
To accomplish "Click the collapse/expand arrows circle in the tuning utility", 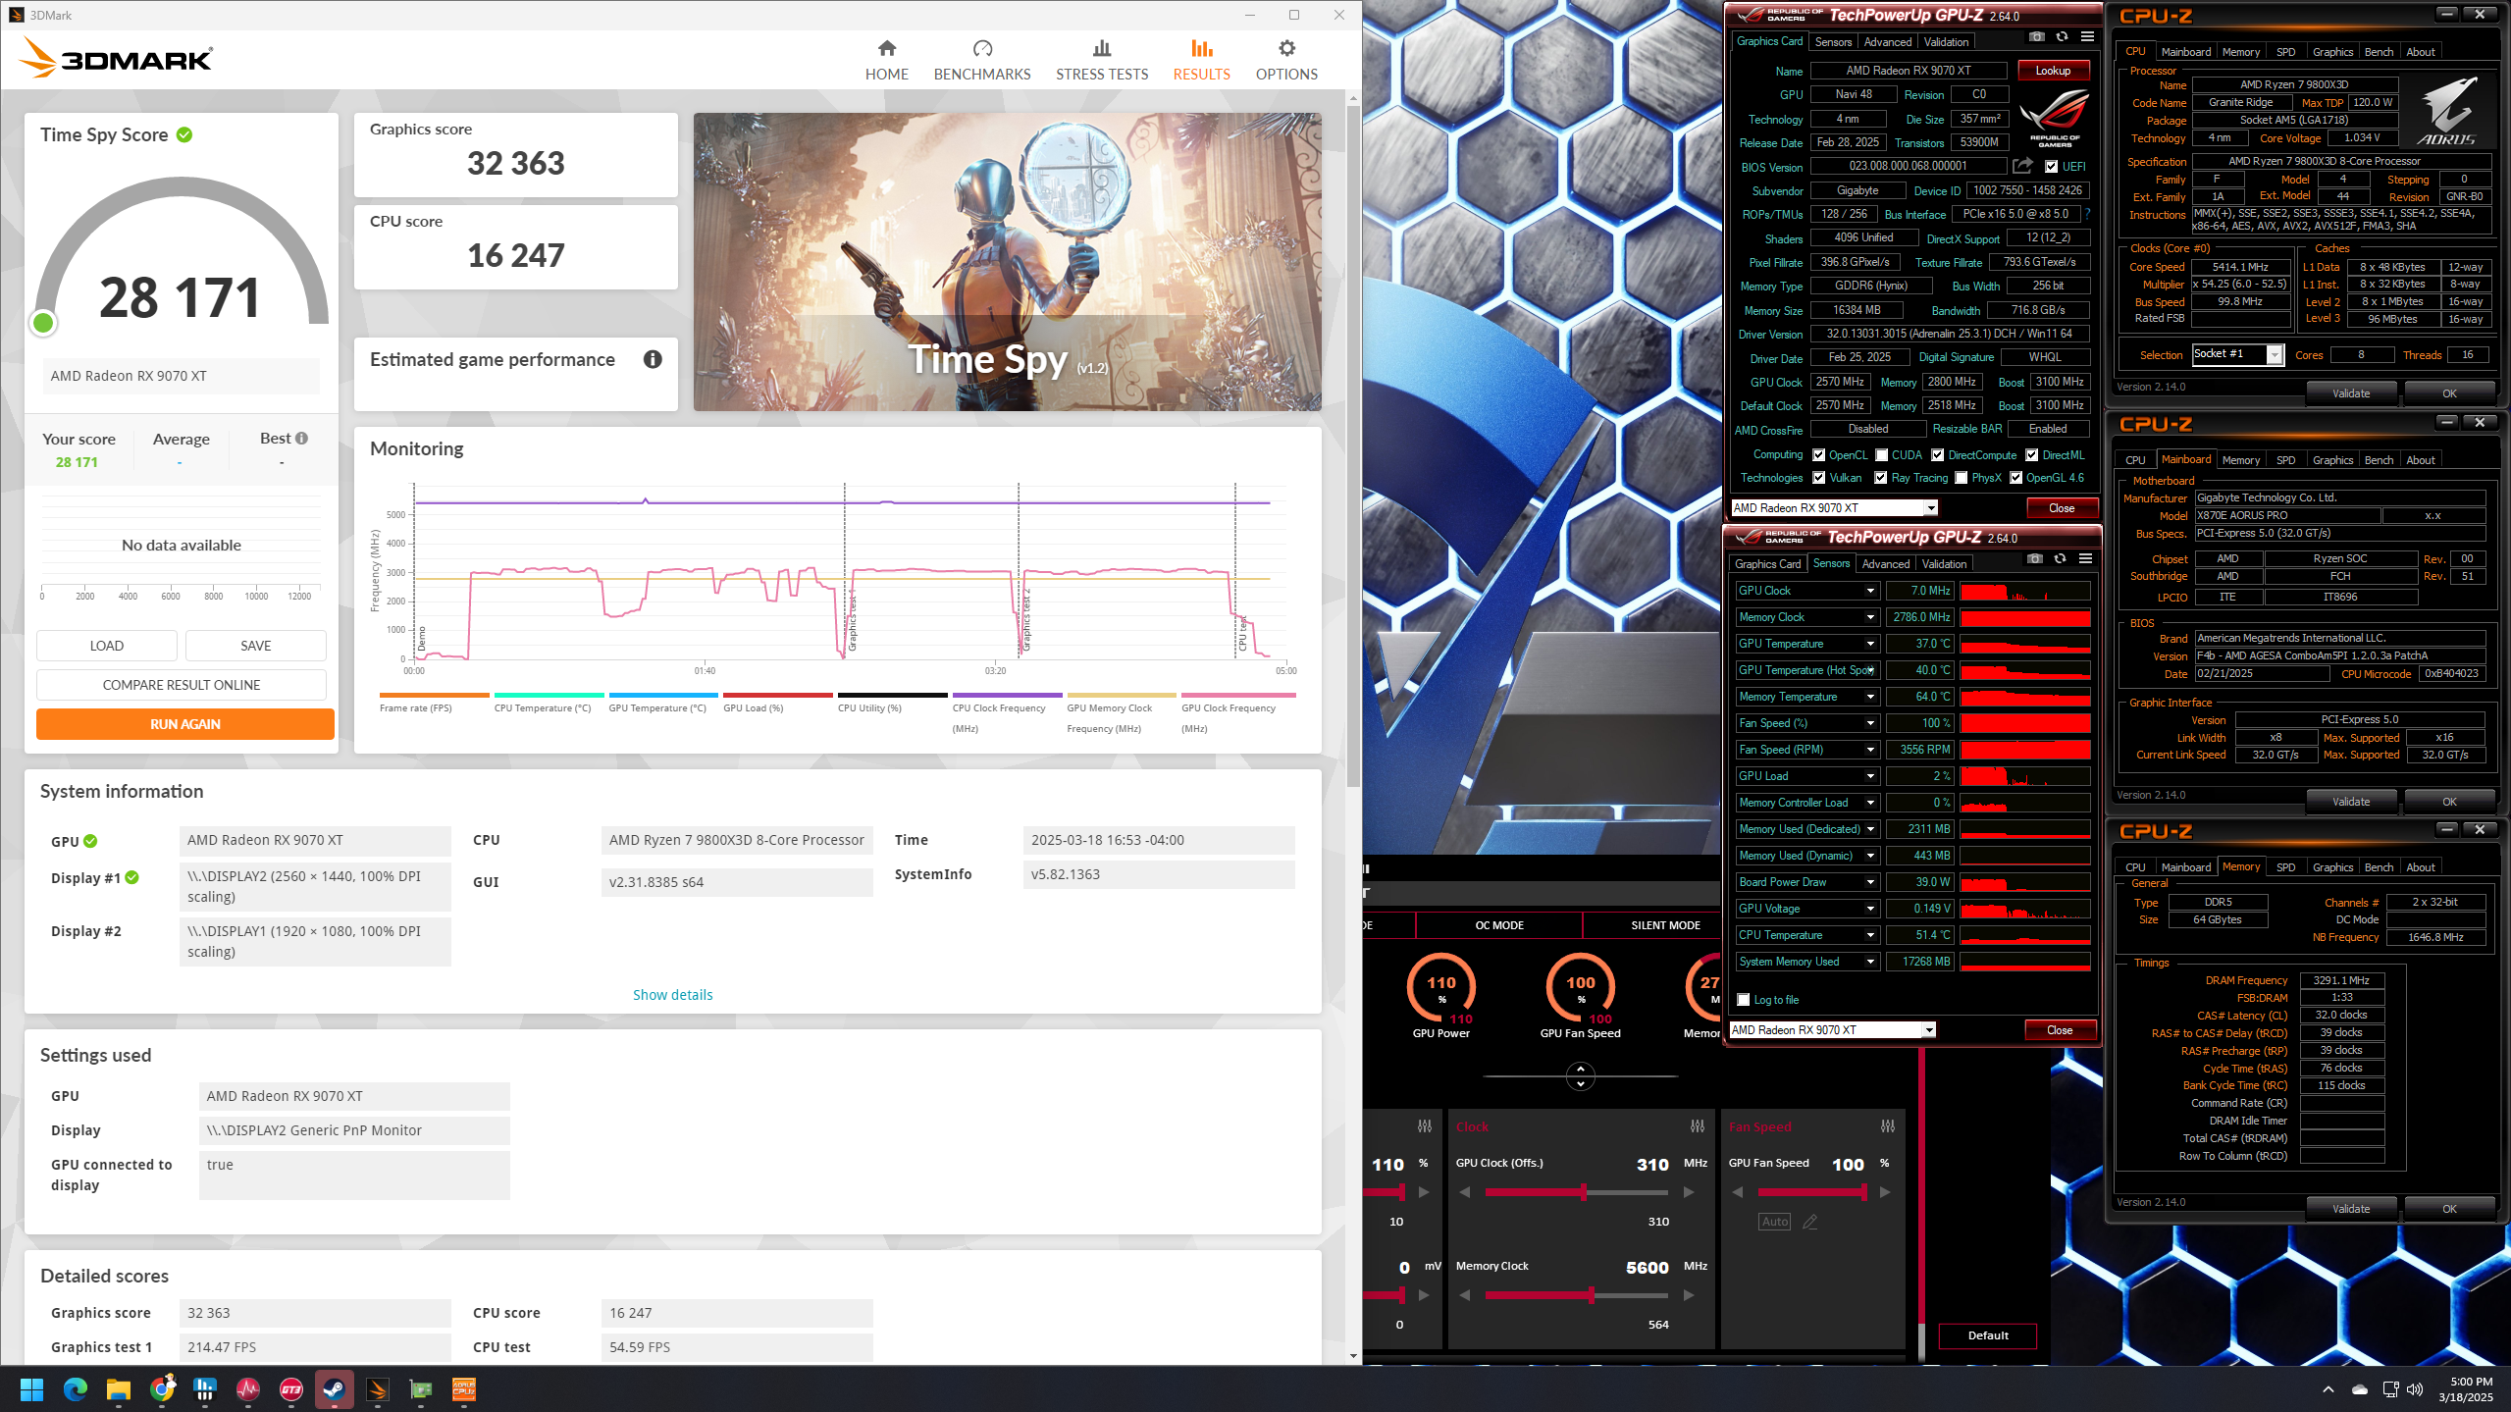I will point(1580,1076).
